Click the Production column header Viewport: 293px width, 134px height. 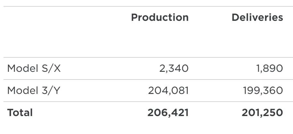160,17
